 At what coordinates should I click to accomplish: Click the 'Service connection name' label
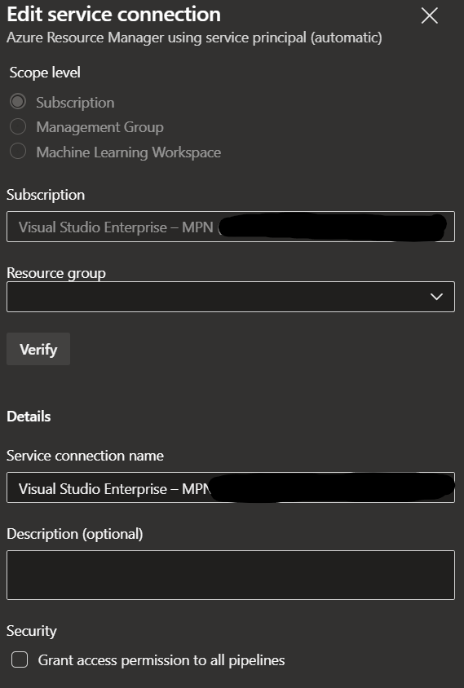[x=85, y=456]
